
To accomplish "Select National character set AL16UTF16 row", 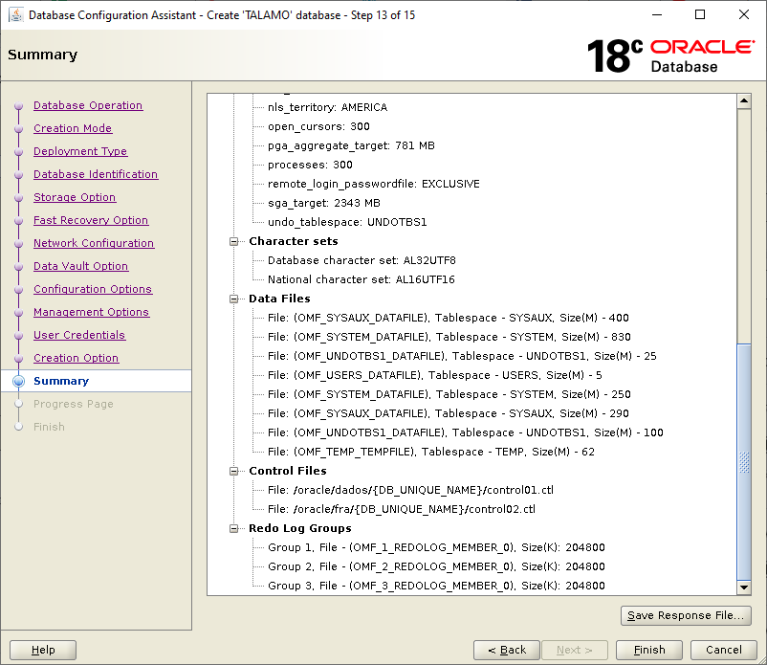I will click(x=362, y=279).
